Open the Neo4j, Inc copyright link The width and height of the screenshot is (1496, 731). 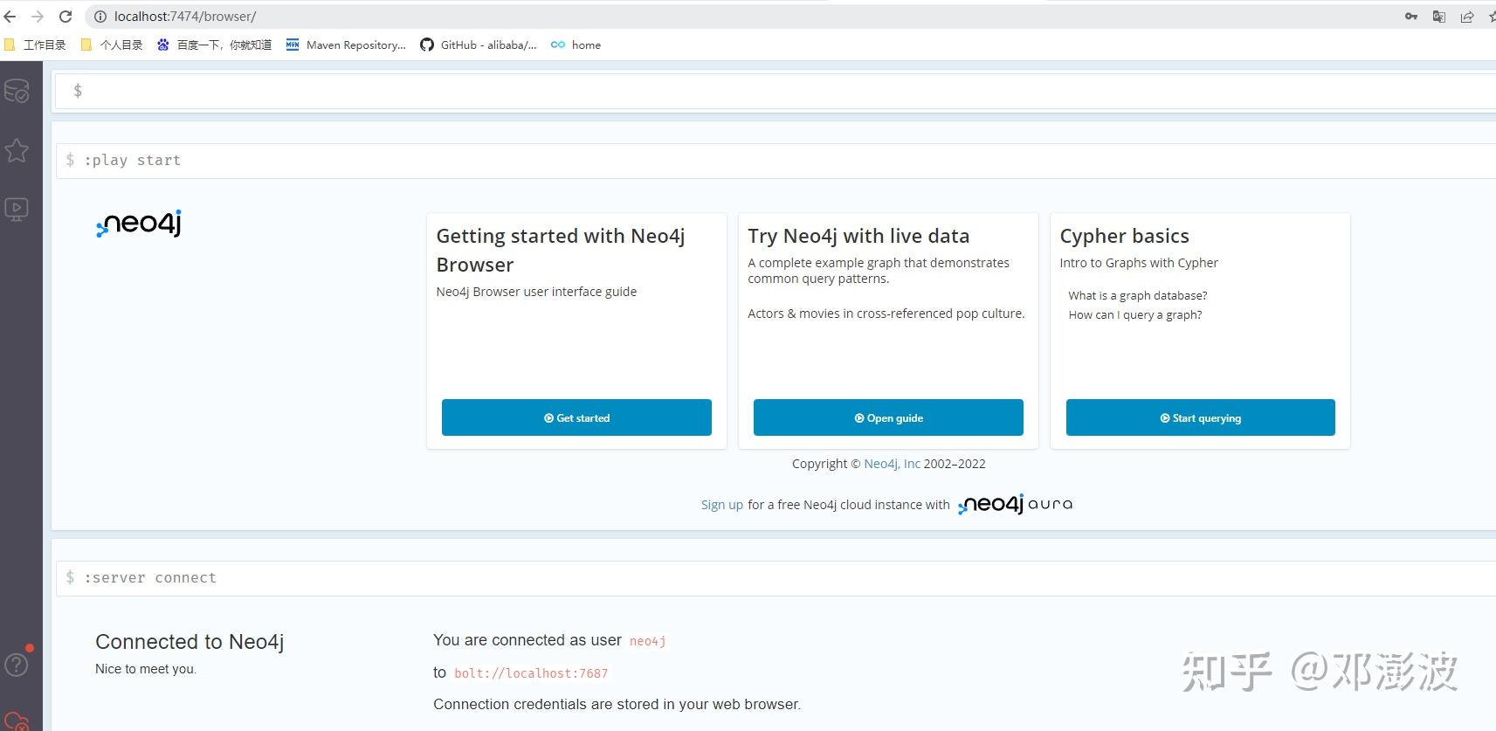(892, 464)
